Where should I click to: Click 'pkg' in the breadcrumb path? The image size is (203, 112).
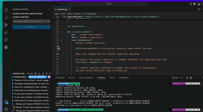pyautogui.click(x=57, y=14)
